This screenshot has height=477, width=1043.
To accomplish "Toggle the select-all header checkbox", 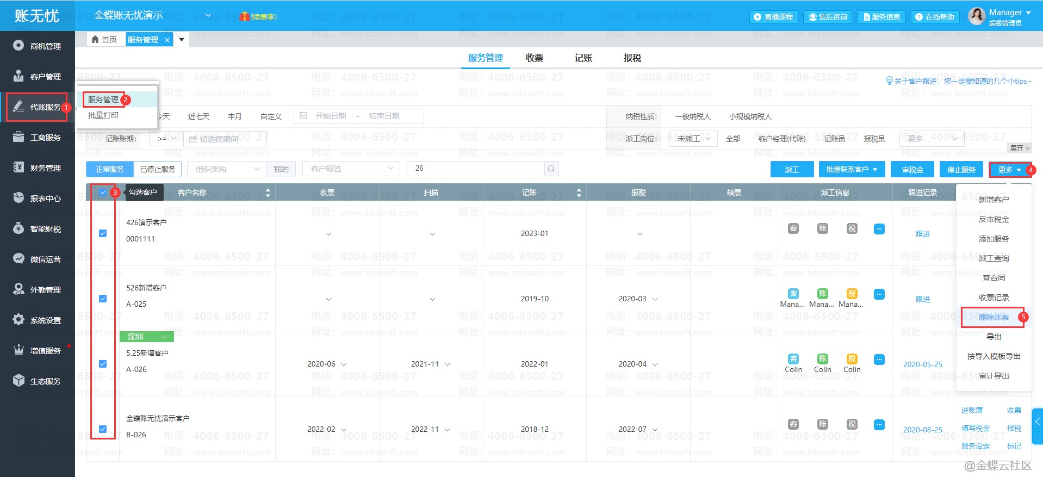I will coord(103,193).
